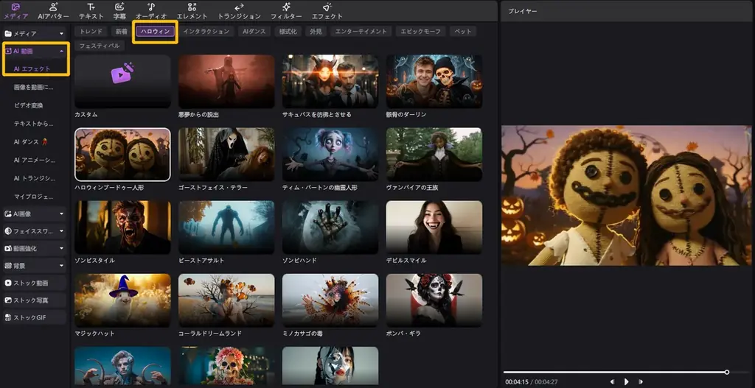
Task: Click the Audio (オーディオ) icon
Action: [x=151, y=10]
